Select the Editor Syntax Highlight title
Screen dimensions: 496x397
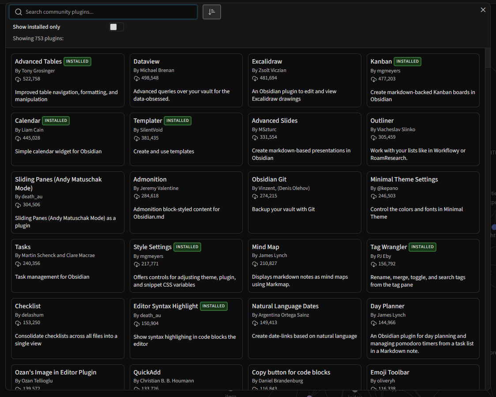coord(166,306)
